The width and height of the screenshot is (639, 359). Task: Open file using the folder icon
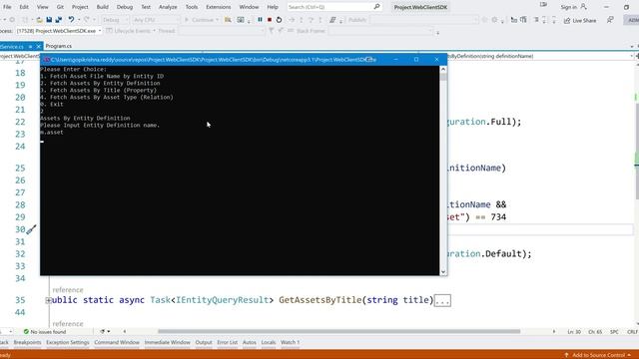[39, 20]
